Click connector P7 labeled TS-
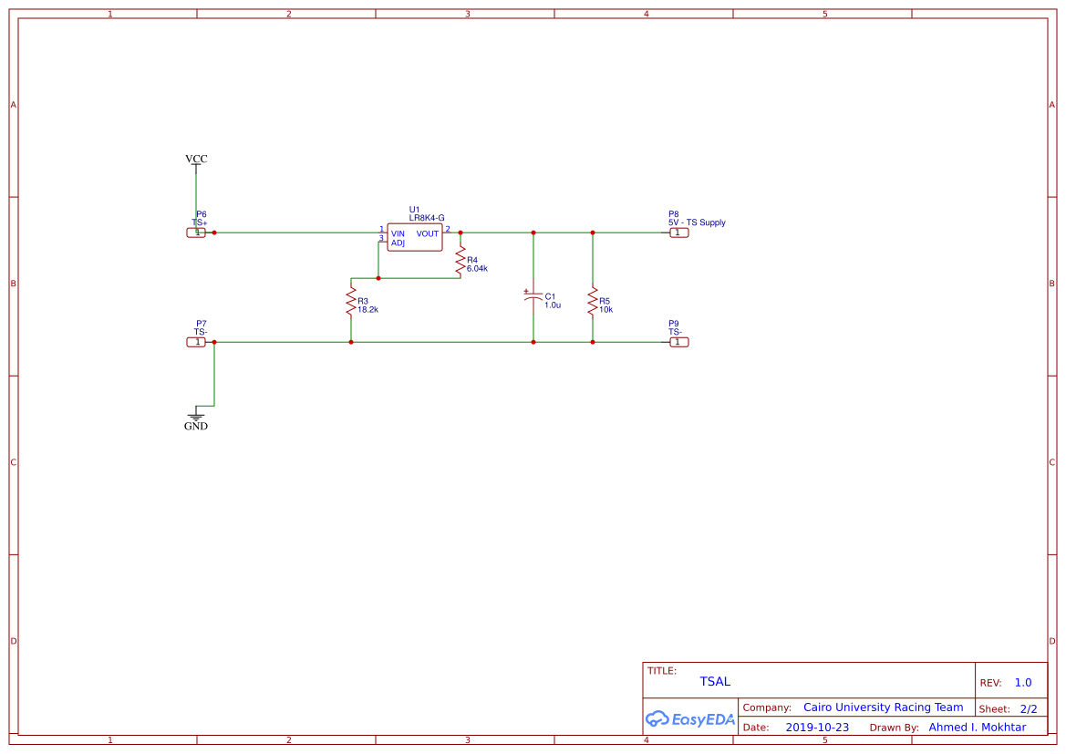This screenshot has width=1066, height=754. point(197,341)
